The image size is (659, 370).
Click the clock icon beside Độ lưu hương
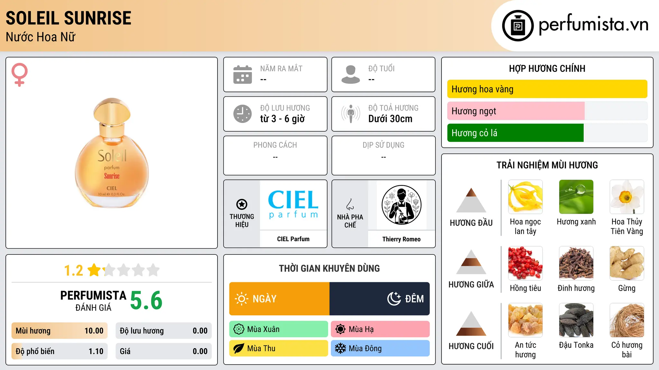pyautogui.click(x=243, y=114)
